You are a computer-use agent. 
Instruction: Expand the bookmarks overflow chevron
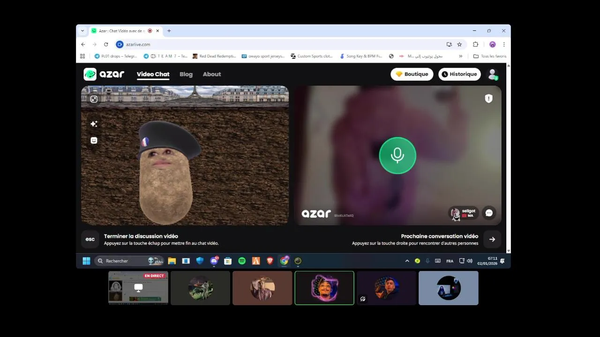coord(460,56)
